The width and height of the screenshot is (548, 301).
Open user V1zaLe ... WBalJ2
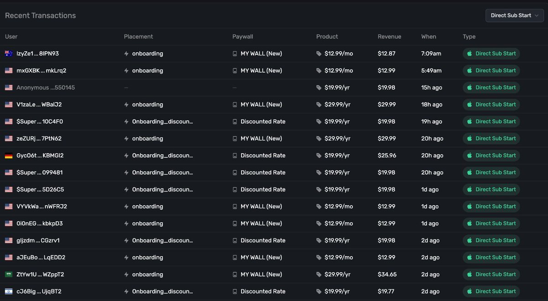(39, 104)
